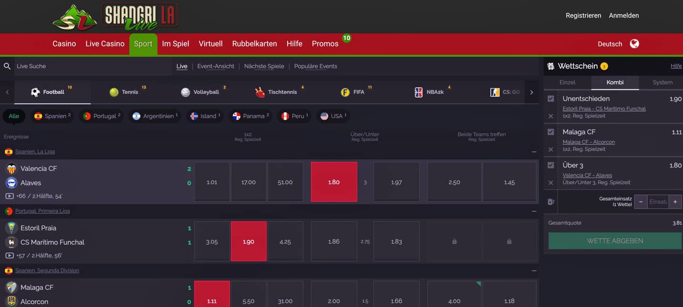
Task: Select the 1.97 under odds
Action: [396, 182]
